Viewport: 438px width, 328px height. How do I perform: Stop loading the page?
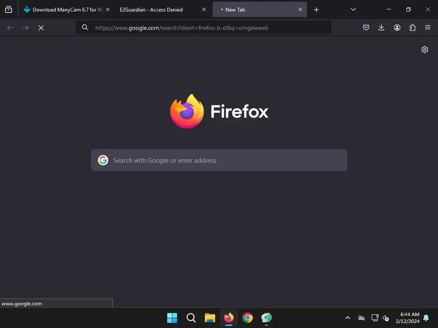(41, 28)
